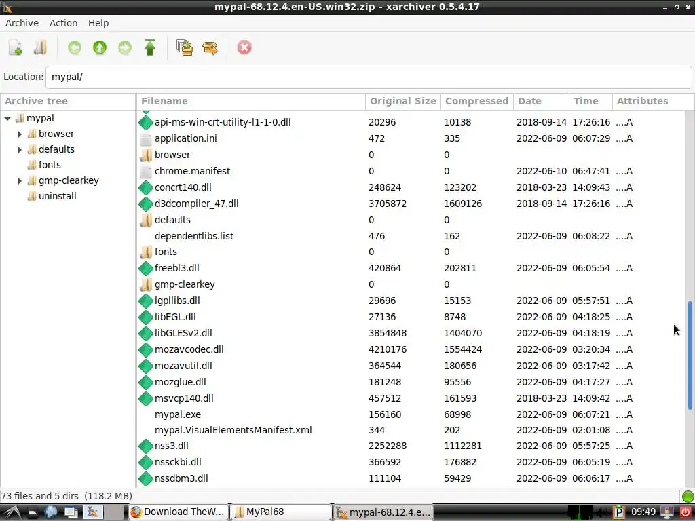The image size is (695, 521).
Task: Switch to the Download TheW... taskbar window
Action: coord(179,512)
